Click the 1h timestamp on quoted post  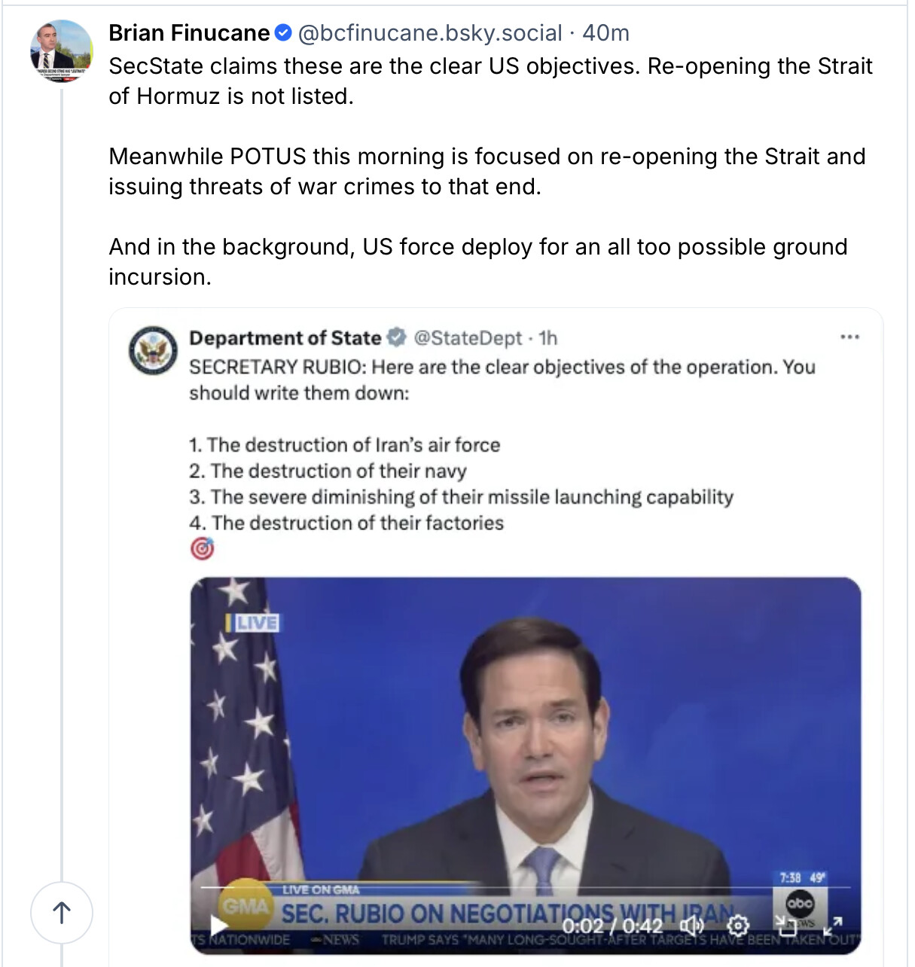[548, 338]
